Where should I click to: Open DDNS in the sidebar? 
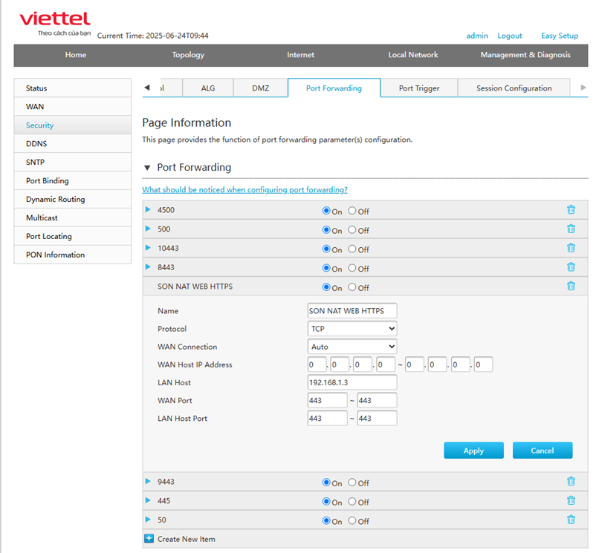point(36,144)
